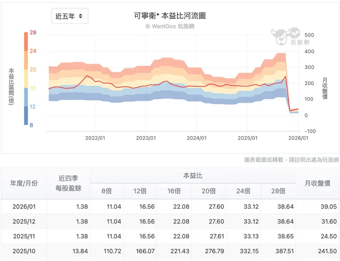The height and width of the screenshot is (261, 340).
Task: Select the 2025/12 table row date
Action: point(24,222)
